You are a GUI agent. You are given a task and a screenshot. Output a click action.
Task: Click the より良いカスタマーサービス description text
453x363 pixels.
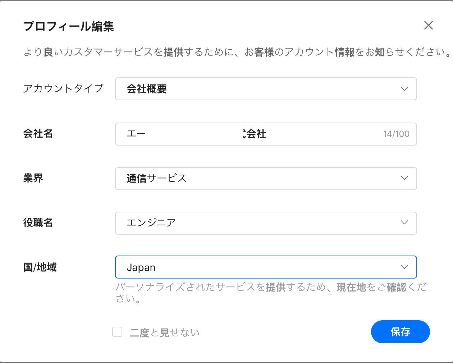(x=237, y=52)
